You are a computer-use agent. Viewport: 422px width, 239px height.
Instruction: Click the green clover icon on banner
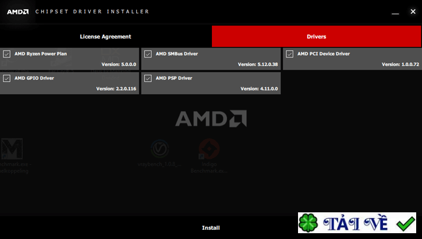[308, 223]
